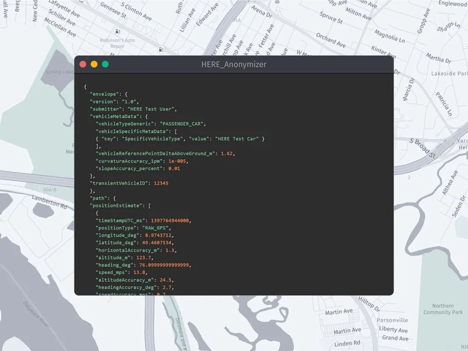Click the Lamberton Rd map label
468x351 pixels.
tap(49, 202)
